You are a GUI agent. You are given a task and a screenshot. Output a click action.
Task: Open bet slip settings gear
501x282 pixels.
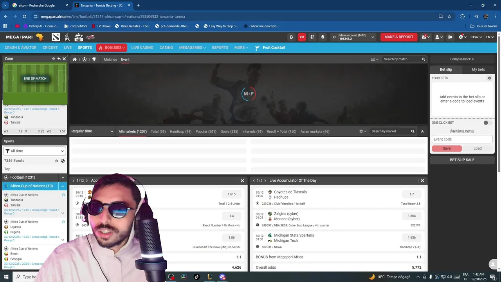coord(489,78)
